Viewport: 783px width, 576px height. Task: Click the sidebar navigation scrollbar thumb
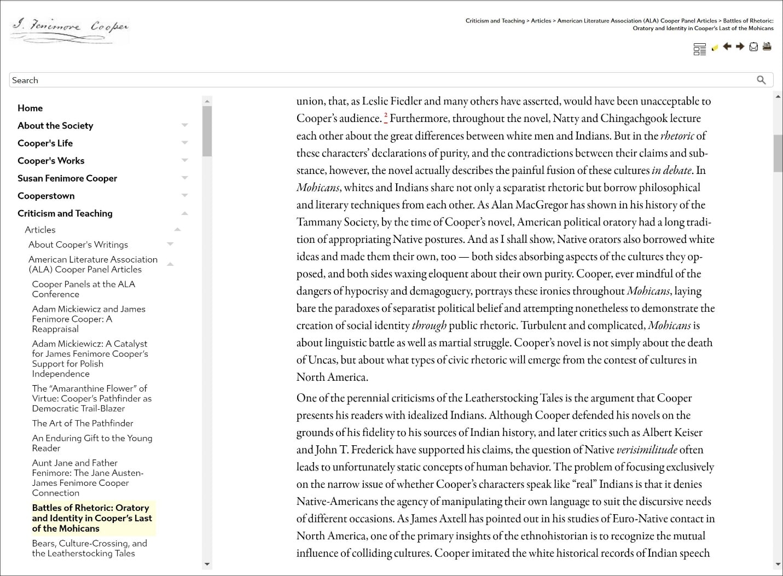207,131
